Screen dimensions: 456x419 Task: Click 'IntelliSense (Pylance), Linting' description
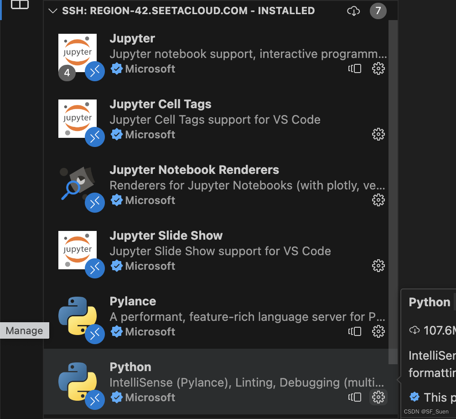click(x=247, y=382)
